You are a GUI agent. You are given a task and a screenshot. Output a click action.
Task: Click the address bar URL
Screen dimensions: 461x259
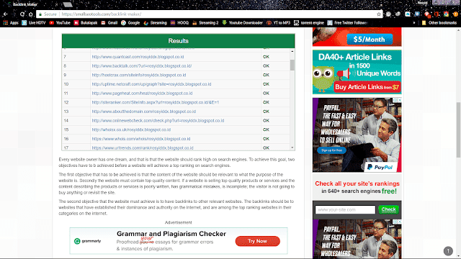click(x=101, y=14)
